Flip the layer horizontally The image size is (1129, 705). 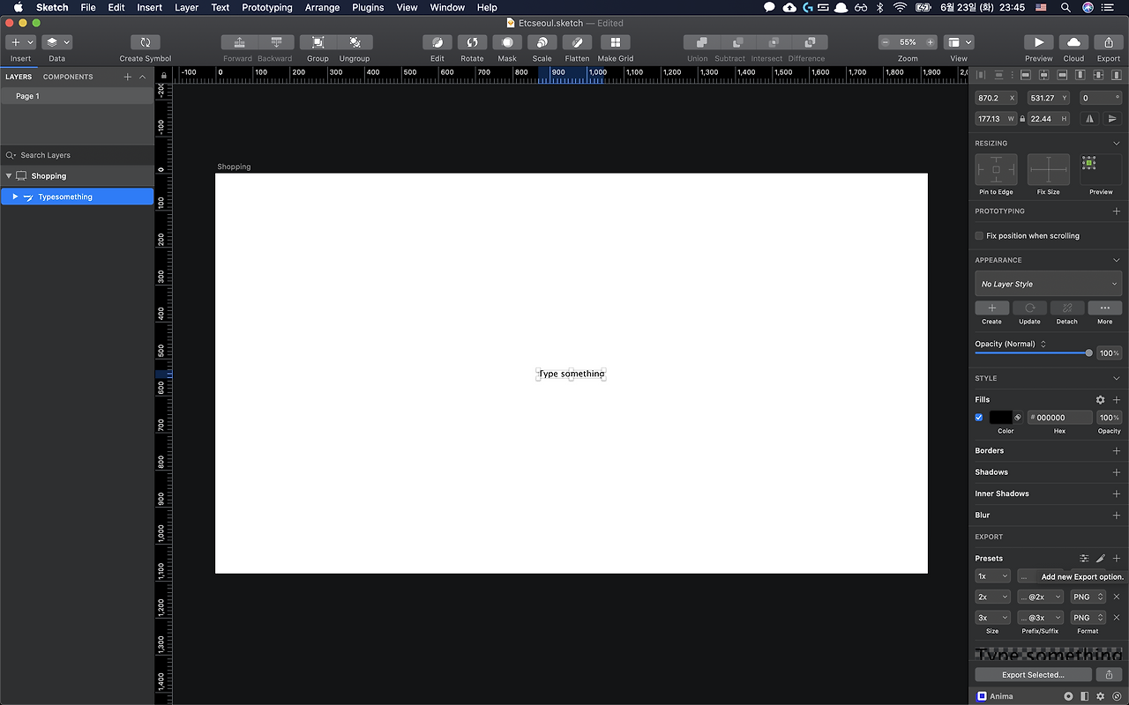pyautogui.click(x=1089, y=119)
